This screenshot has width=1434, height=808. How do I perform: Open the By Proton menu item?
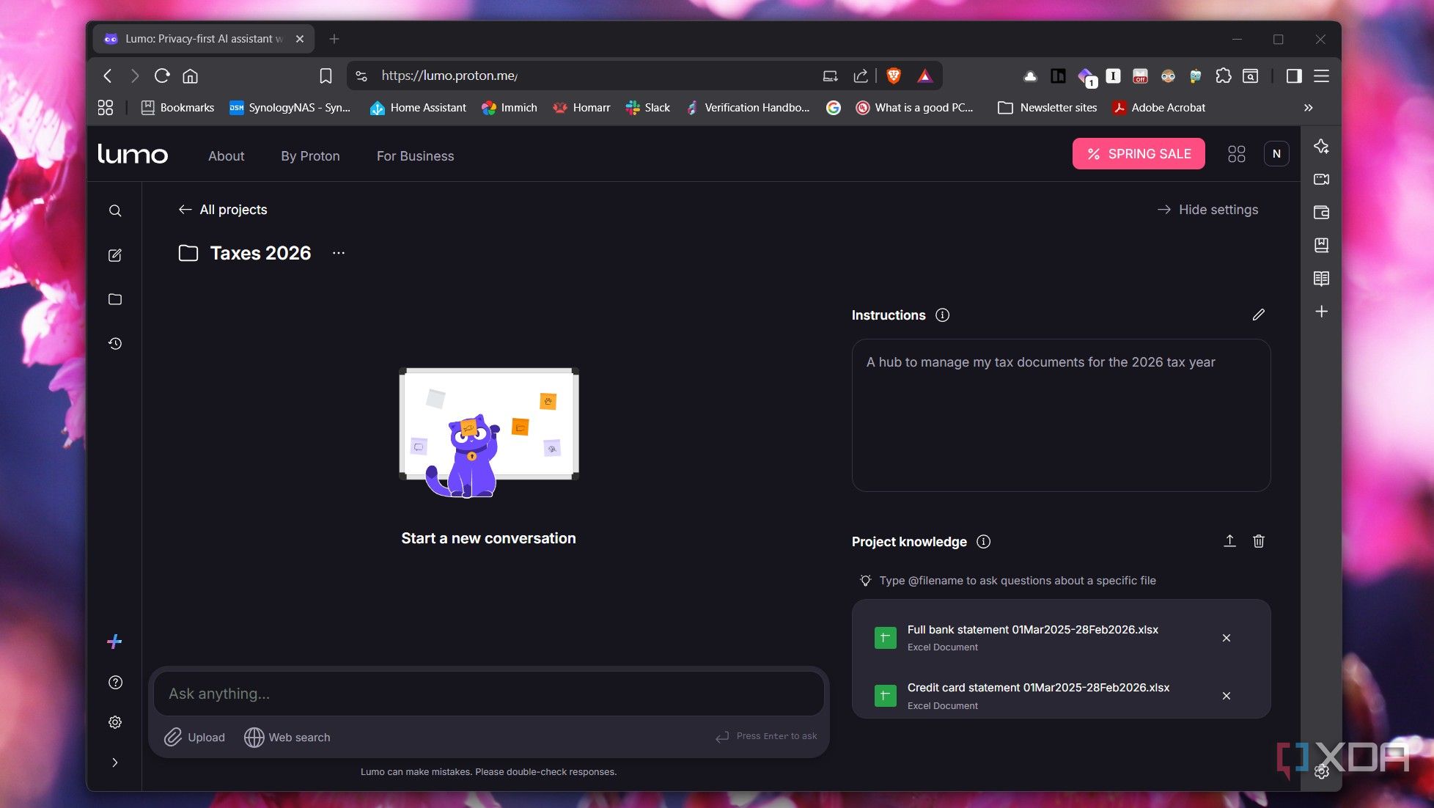[310, 156]
